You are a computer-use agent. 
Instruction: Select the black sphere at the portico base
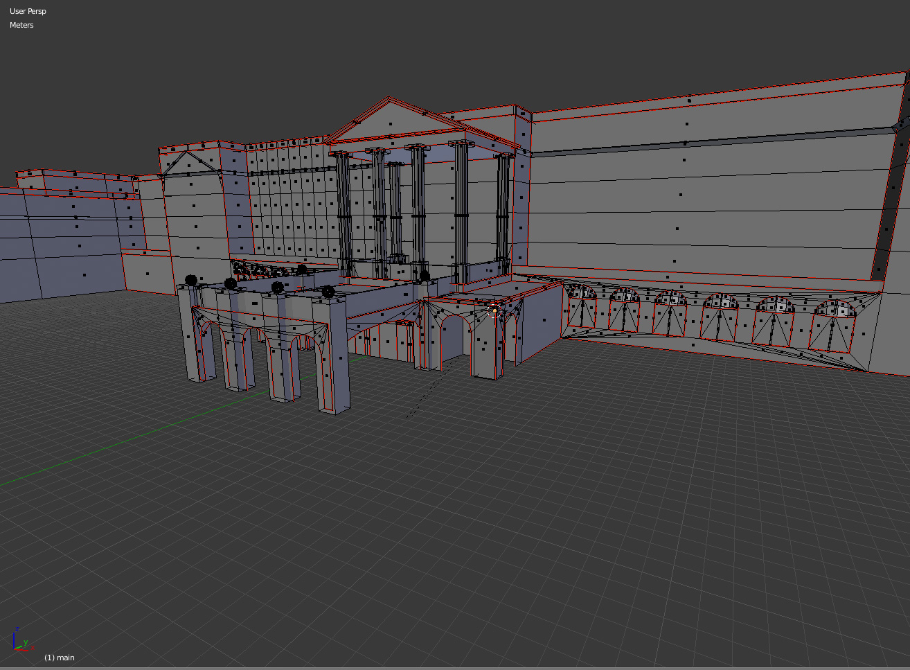(x=425, y=276)
